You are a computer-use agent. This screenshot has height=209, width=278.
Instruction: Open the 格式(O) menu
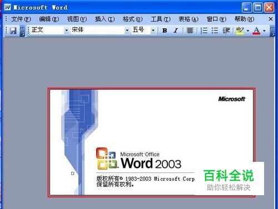coord(132,19)
